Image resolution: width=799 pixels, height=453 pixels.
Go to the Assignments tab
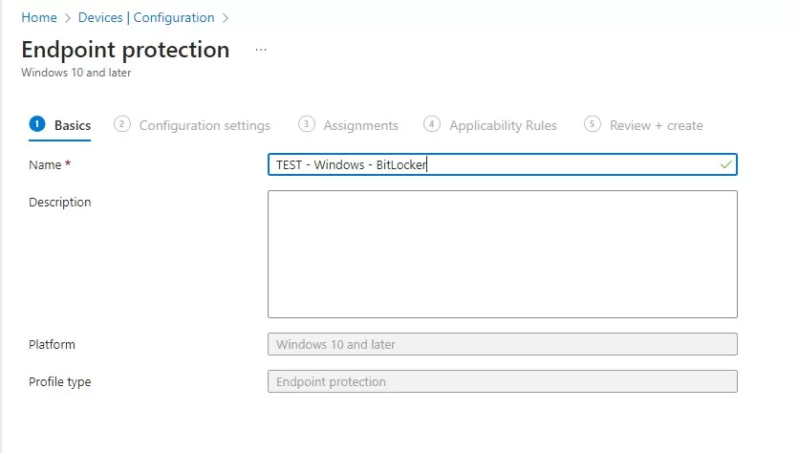[360, 125]
